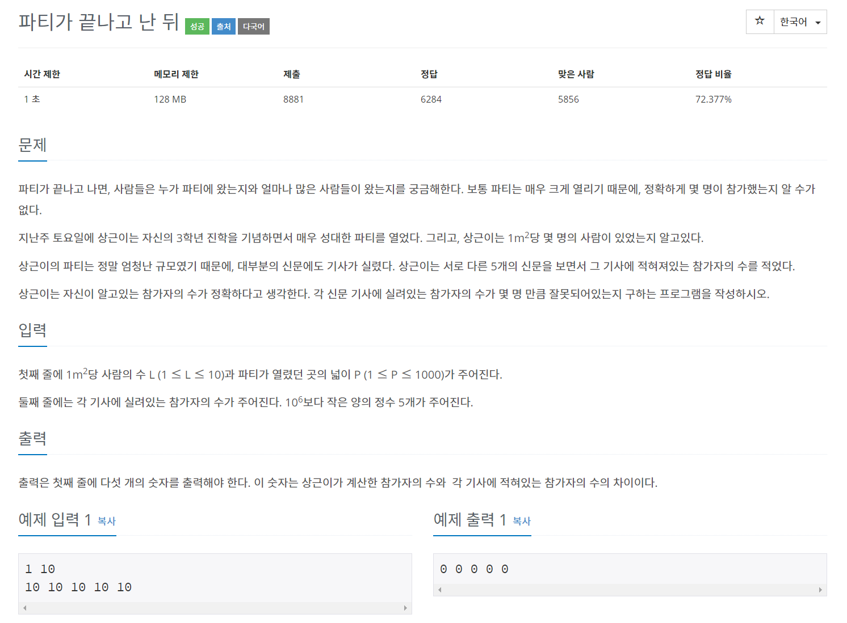Click left scroll arrow of sample output box

439,590
